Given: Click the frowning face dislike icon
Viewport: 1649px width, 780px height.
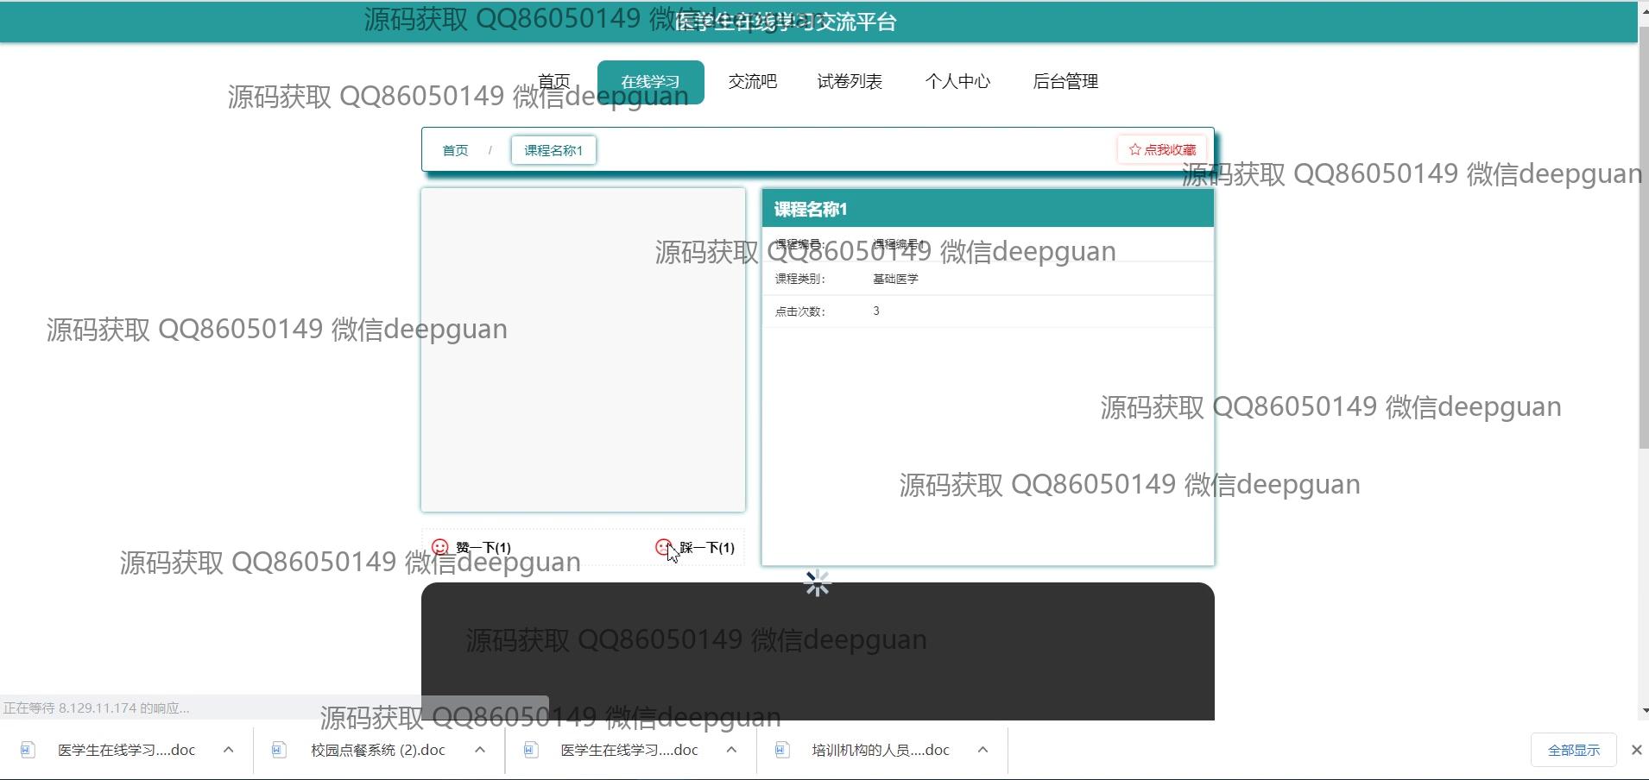Looking at the screenshot, I should point(663,547).
